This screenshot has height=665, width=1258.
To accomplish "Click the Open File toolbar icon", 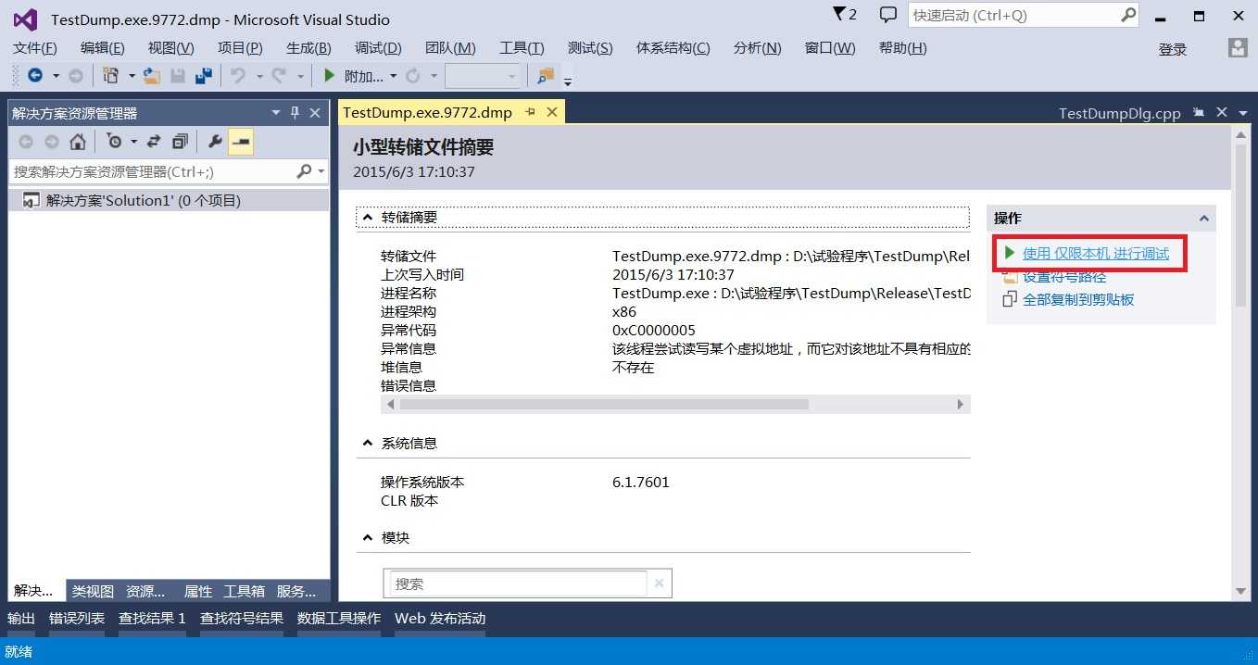I will tap(151, 76).
